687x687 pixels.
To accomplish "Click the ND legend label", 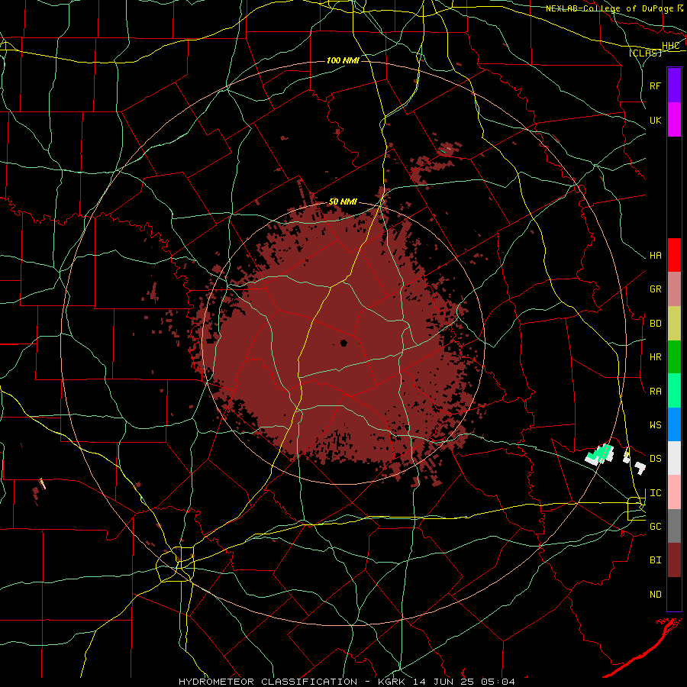I will coord(656,595).
